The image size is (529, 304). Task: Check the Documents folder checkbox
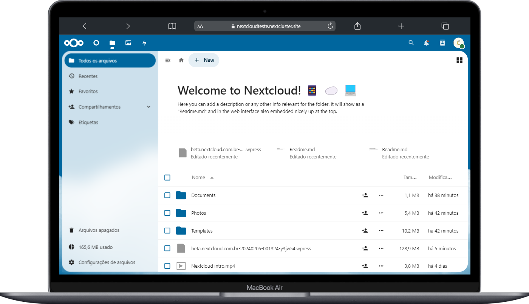click(167, 195)
